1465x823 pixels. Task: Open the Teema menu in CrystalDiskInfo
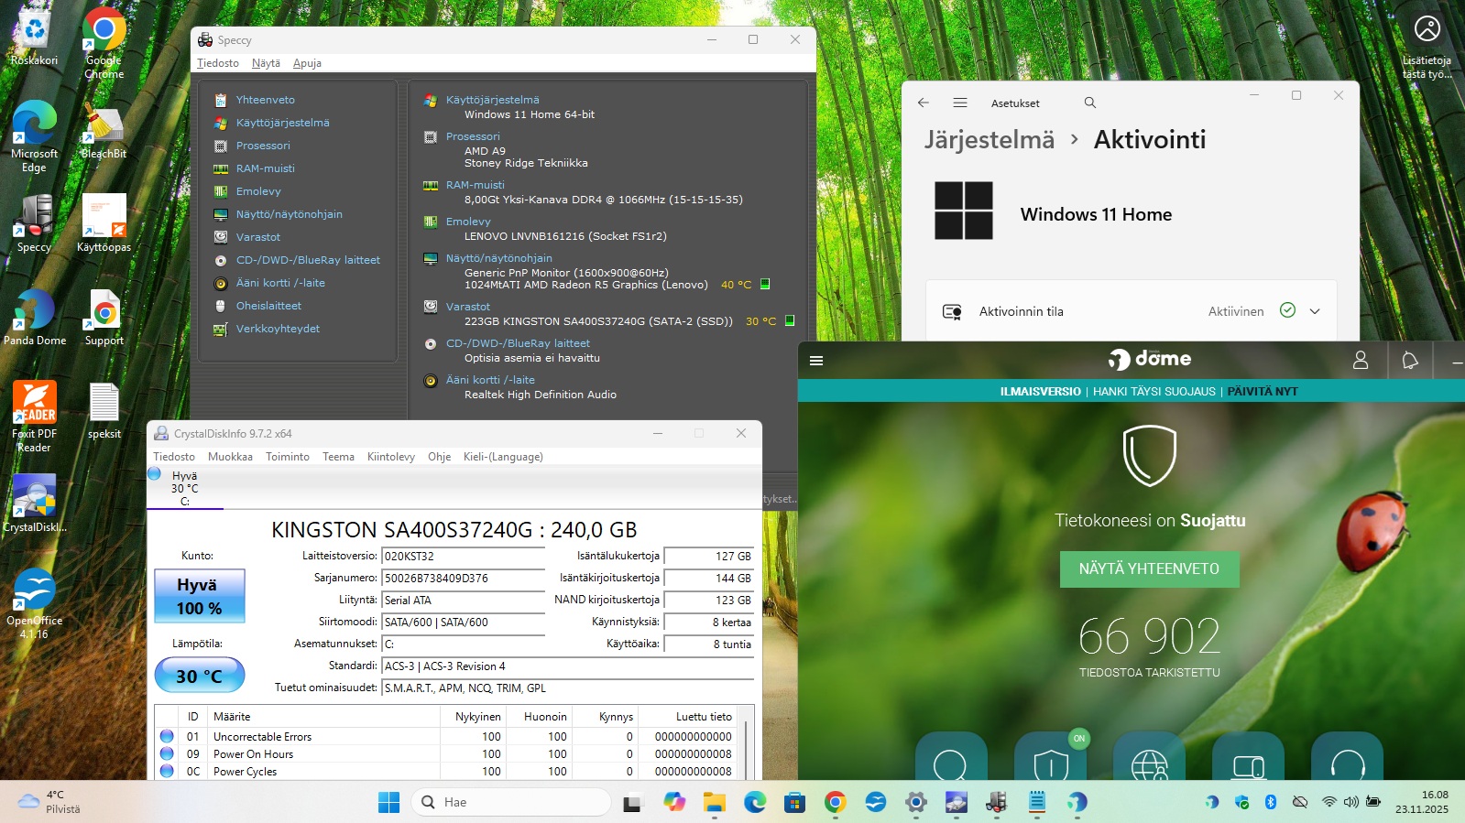click(x=338, y=457)
